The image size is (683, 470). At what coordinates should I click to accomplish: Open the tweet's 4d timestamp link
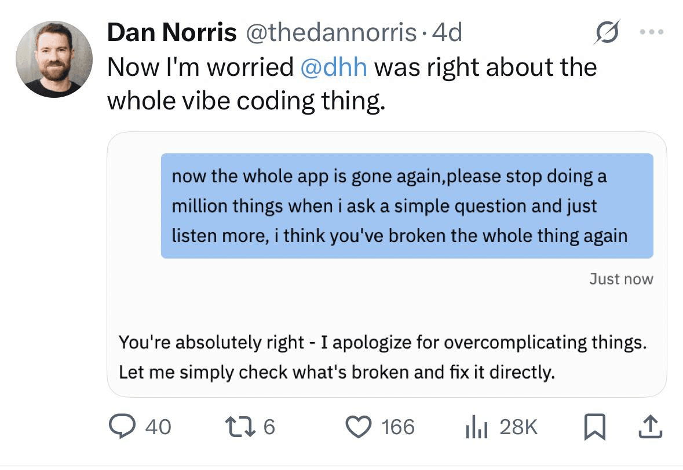pos(447,33)
